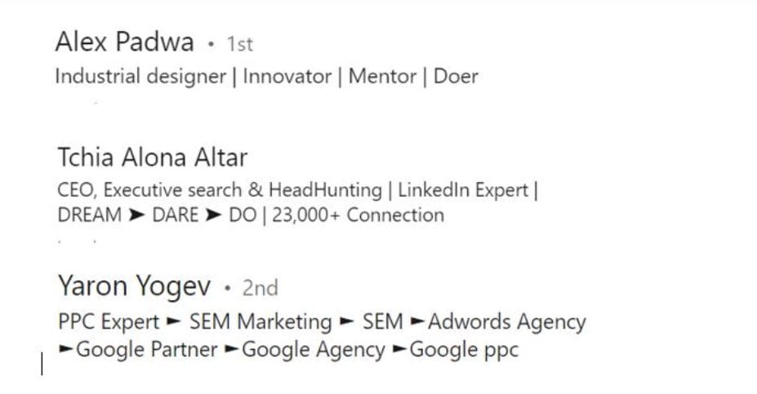Image resolution: width=757 pixels, height=394 pixels.
Task: Click '23,000+ Connection' text
Action: pos(358,215)
